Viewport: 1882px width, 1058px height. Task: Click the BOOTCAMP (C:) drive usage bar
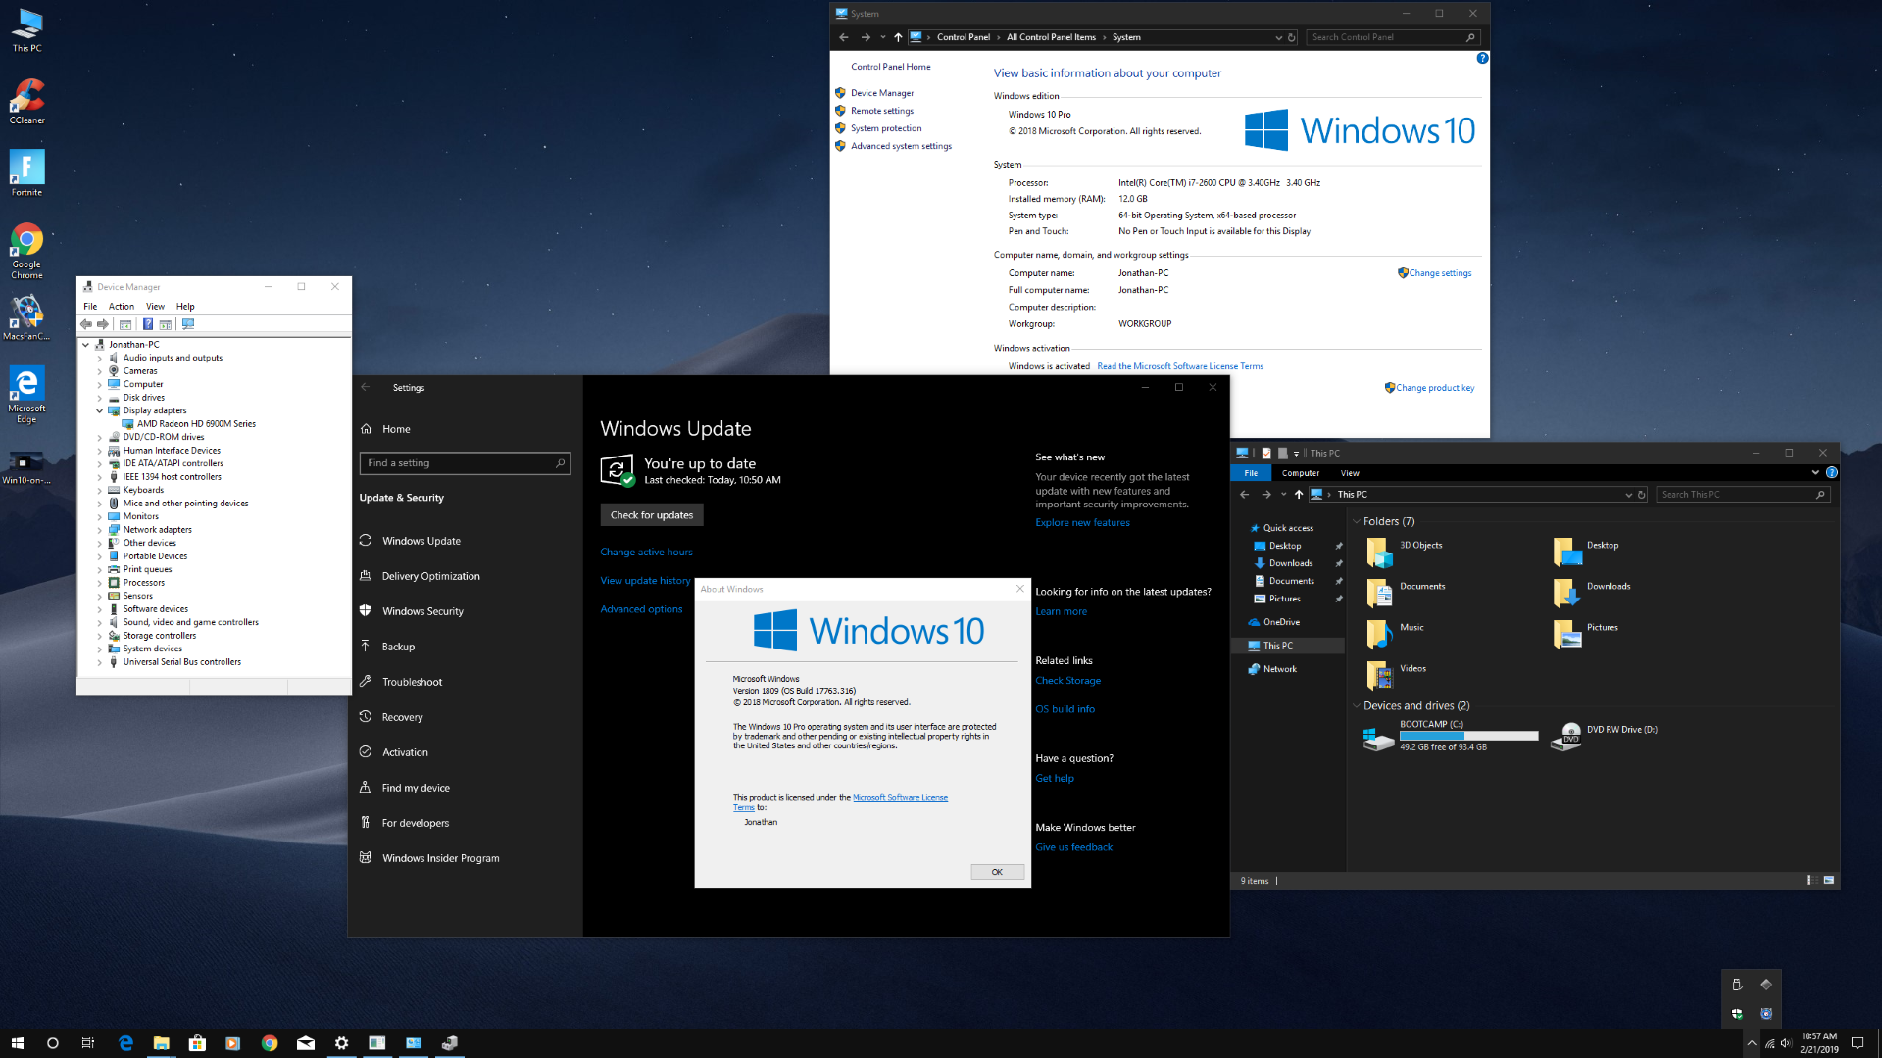pyautogui.click(x=1468, y=736)
